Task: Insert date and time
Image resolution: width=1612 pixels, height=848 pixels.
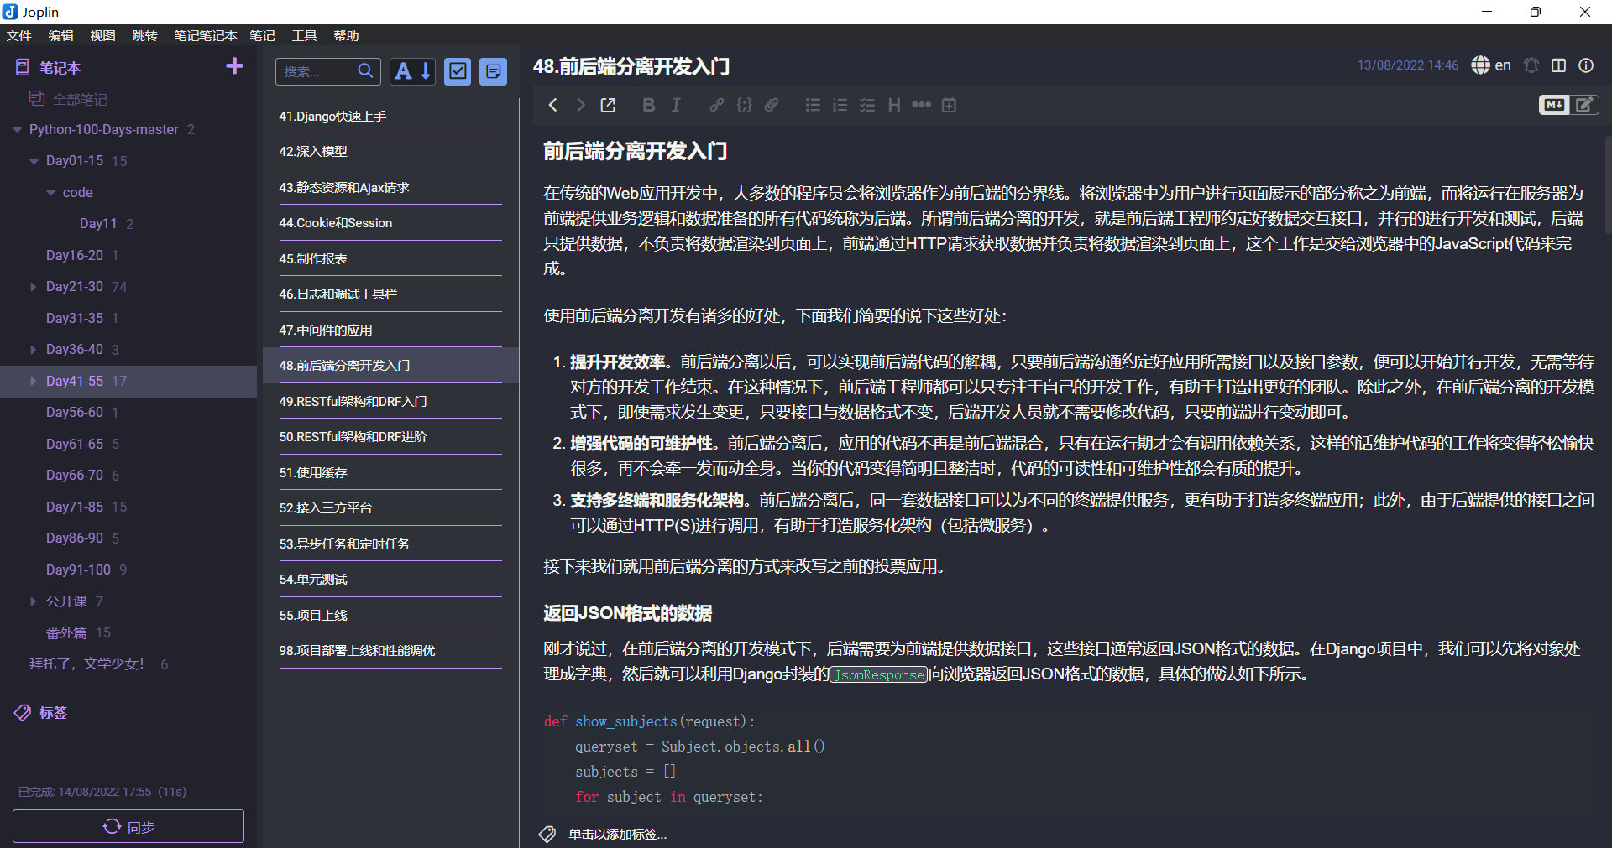Action: [x=949, y=105]
